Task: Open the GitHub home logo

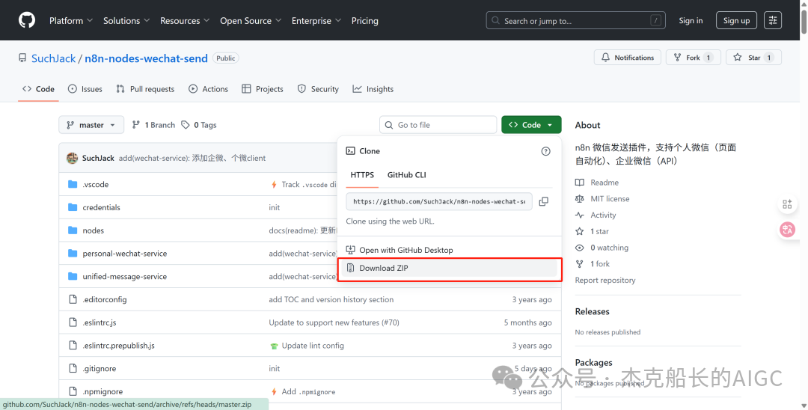Action: tap(27, 20)
